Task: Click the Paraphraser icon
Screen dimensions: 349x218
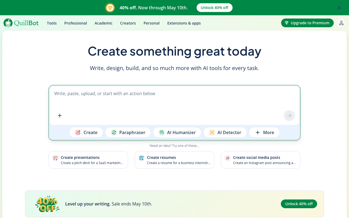Action: coord(114,132)
